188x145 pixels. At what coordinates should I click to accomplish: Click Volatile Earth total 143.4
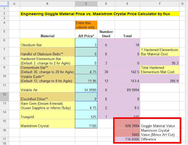127,79
